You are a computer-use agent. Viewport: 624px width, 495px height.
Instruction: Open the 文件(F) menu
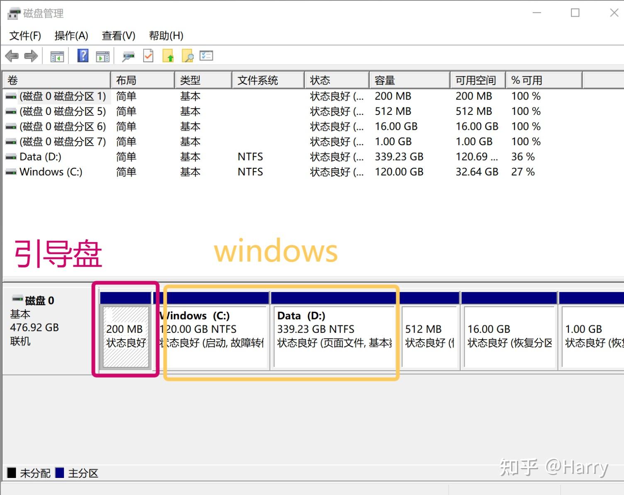click(x=25, y=36)
